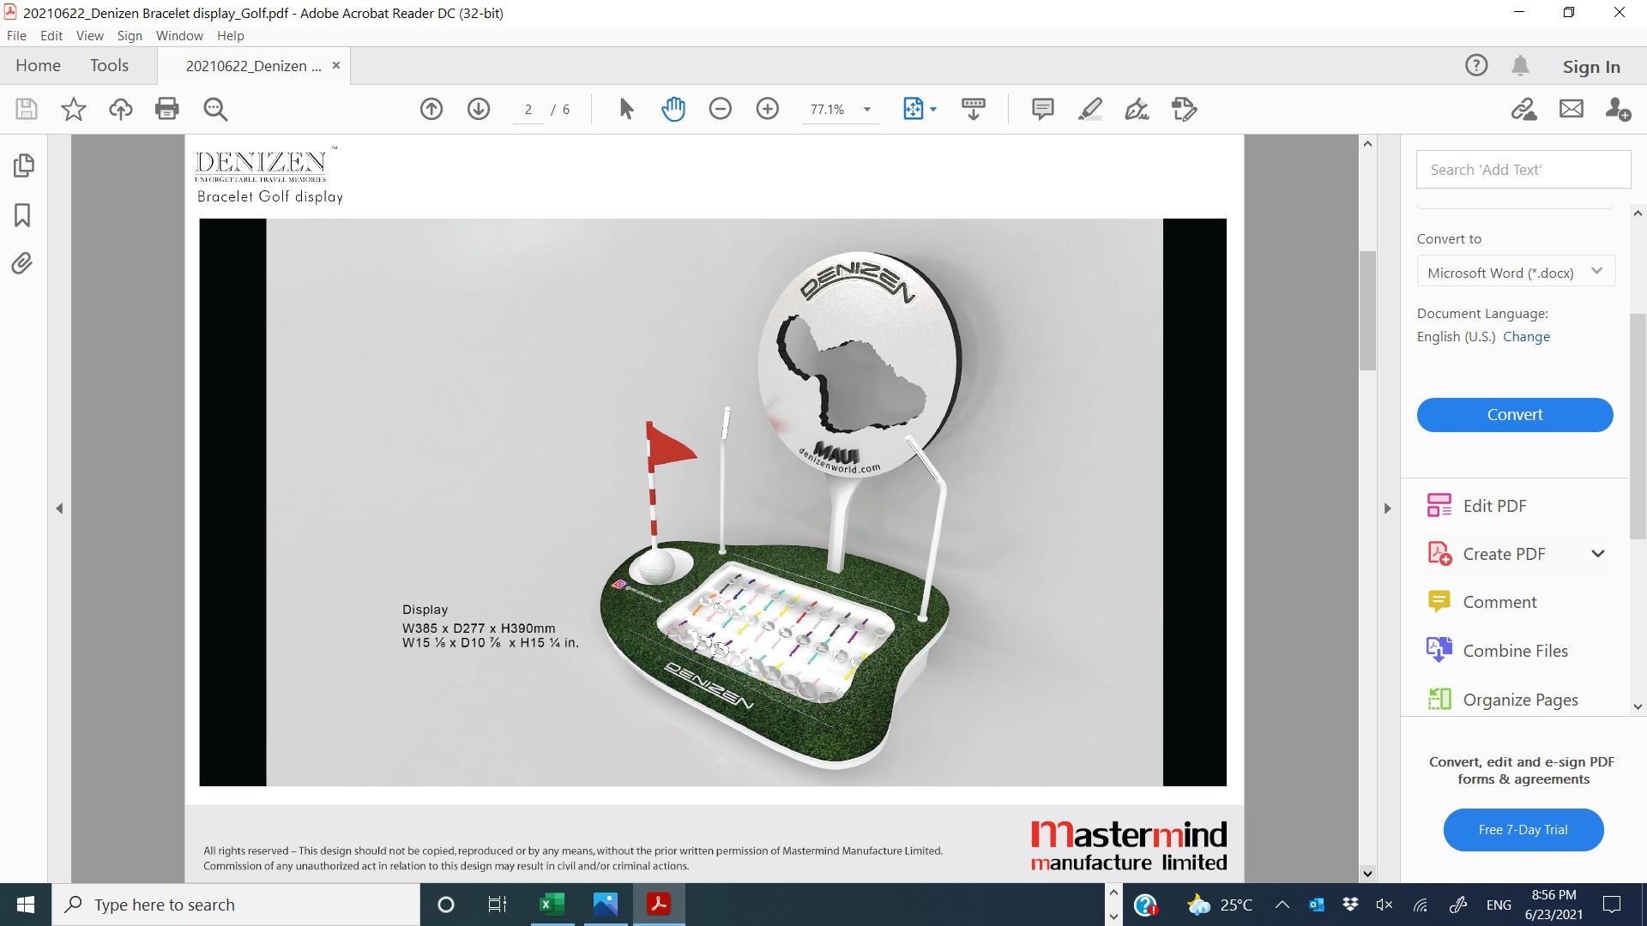Screen dimensions: 1647x926
Task: Collapse the right tools pane arrow
Action: point(1387,508)
